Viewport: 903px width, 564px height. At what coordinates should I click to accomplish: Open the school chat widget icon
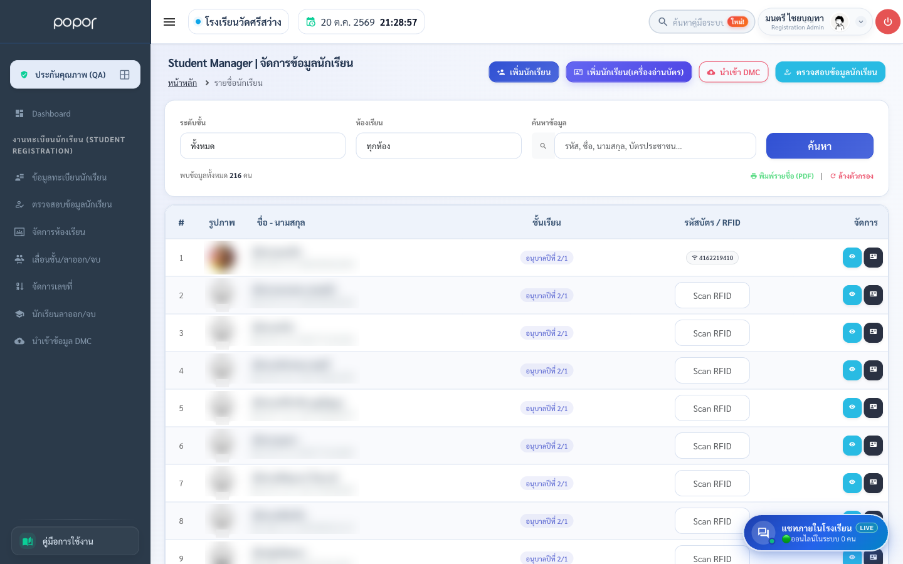coord(763,533)
